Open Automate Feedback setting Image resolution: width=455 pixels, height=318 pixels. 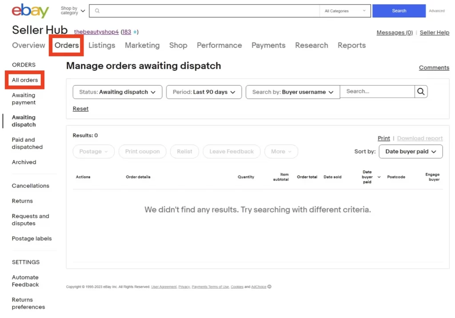(25, 281)
